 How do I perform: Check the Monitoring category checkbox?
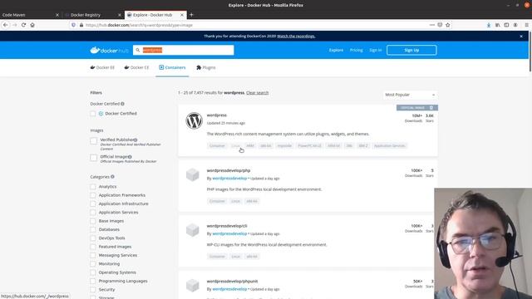click(x=93, y=264)
